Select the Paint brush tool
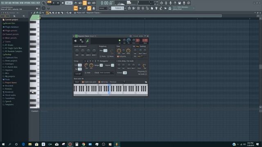 (x=50, y=13)
